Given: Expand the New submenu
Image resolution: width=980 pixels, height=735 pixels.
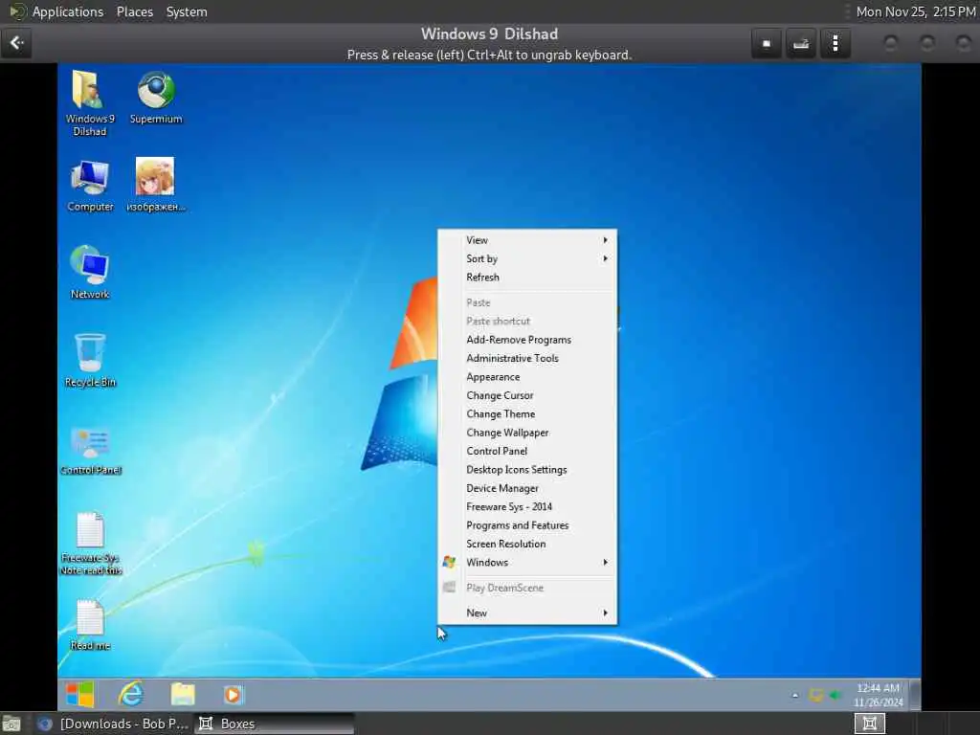Looking at the screenshot, I should (x=527, y=613).
